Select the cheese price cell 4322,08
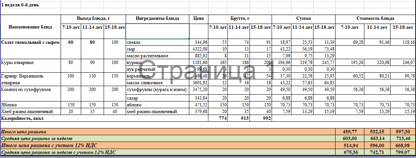Viewport: 416px width, 158px height. point(199,49)
